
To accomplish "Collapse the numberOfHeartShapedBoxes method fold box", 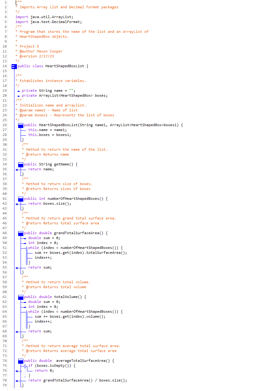I will (21, 199).
